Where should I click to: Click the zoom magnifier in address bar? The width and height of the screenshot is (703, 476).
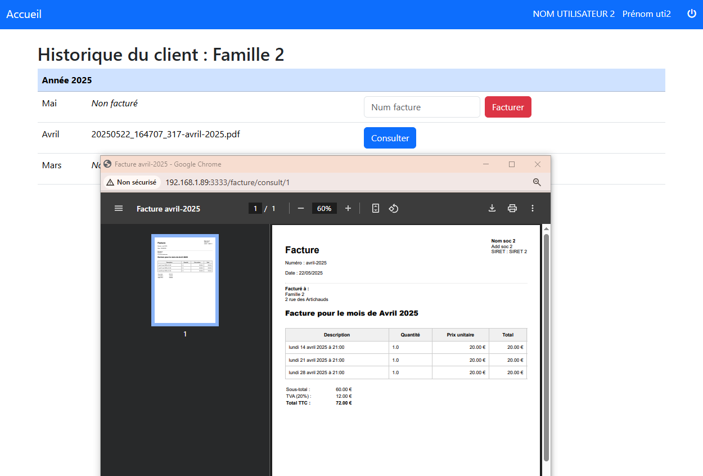(537, 182)
